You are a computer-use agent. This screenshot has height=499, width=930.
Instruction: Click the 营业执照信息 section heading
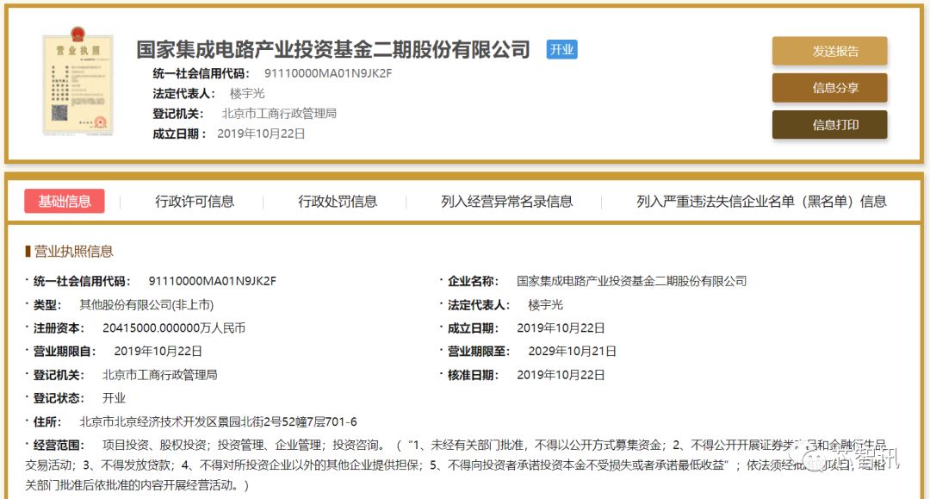click(x=73, y=251)
